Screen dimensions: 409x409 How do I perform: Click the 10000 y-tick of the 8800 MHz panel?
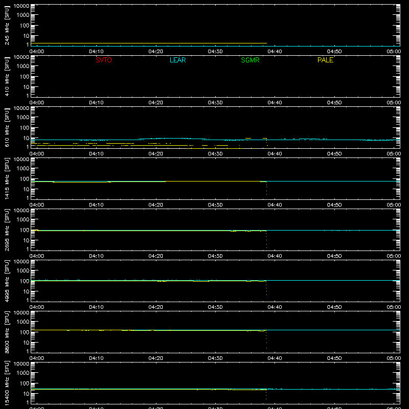click(21, 313)
